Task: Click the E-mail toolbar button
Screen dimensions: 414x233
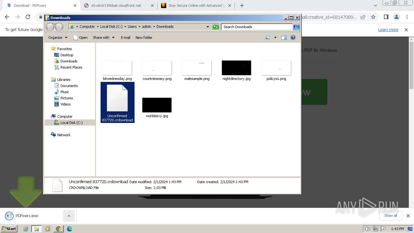Action: point(125,38)
